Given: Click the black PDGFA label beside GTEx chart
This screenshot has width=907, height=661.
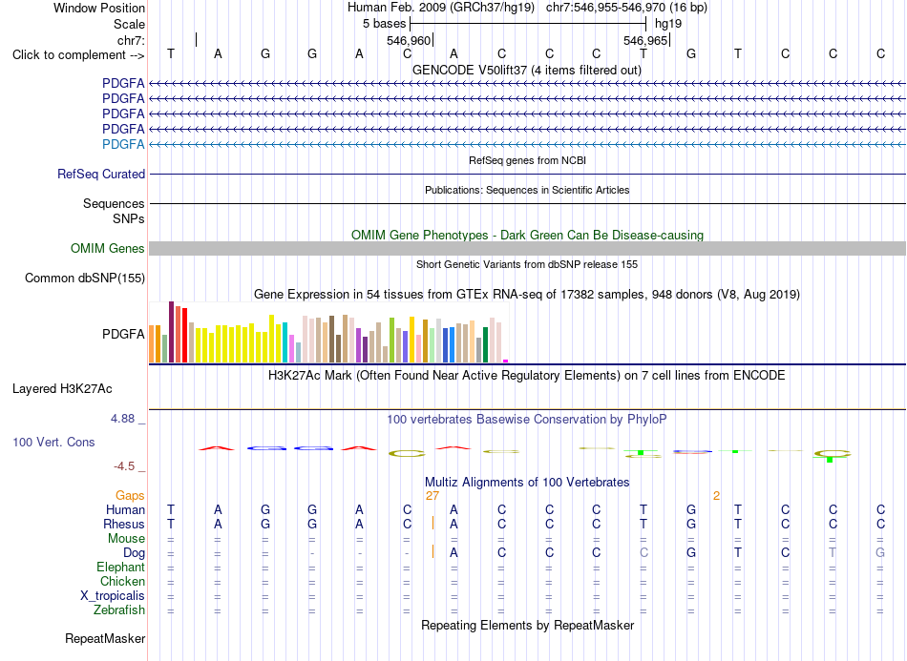Looking at the screenshot, I should coord(123,334).
